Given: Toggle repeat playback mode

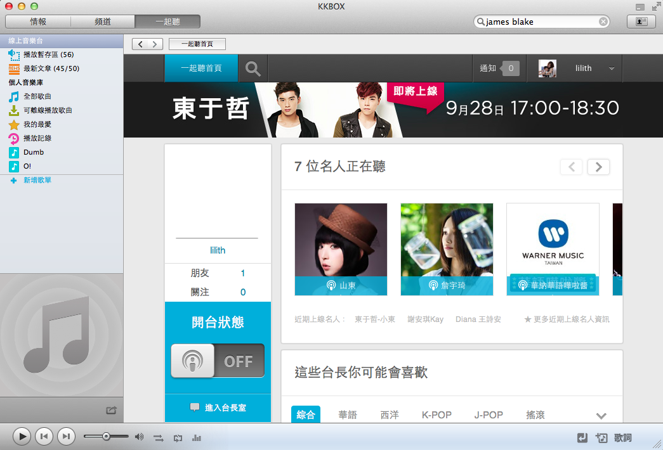Looking at the screenshot, I should (178, 438).
